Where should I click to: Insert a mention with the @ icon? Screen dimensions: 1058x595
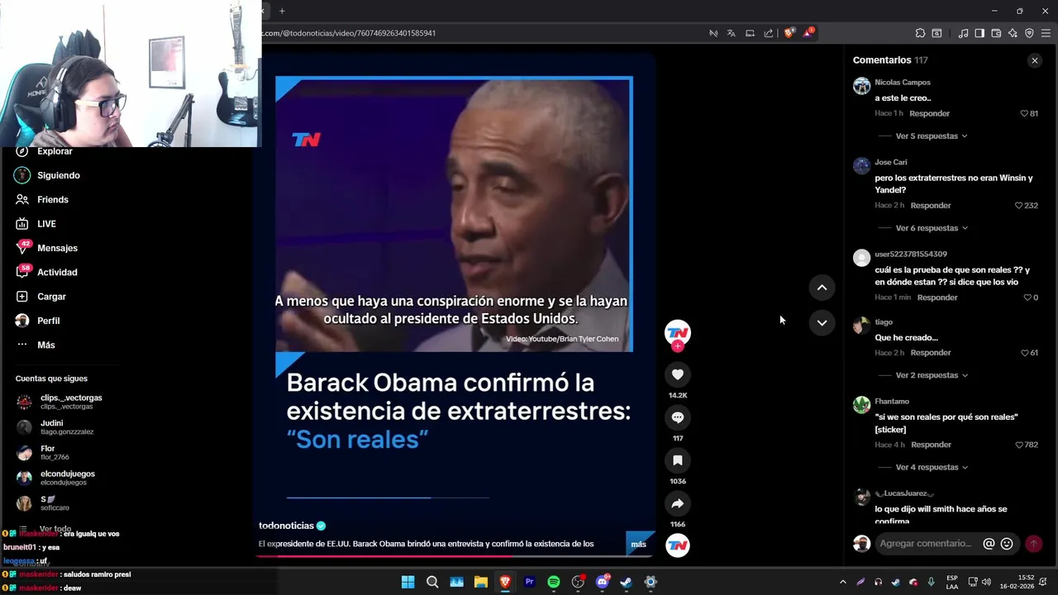(989, 544)
